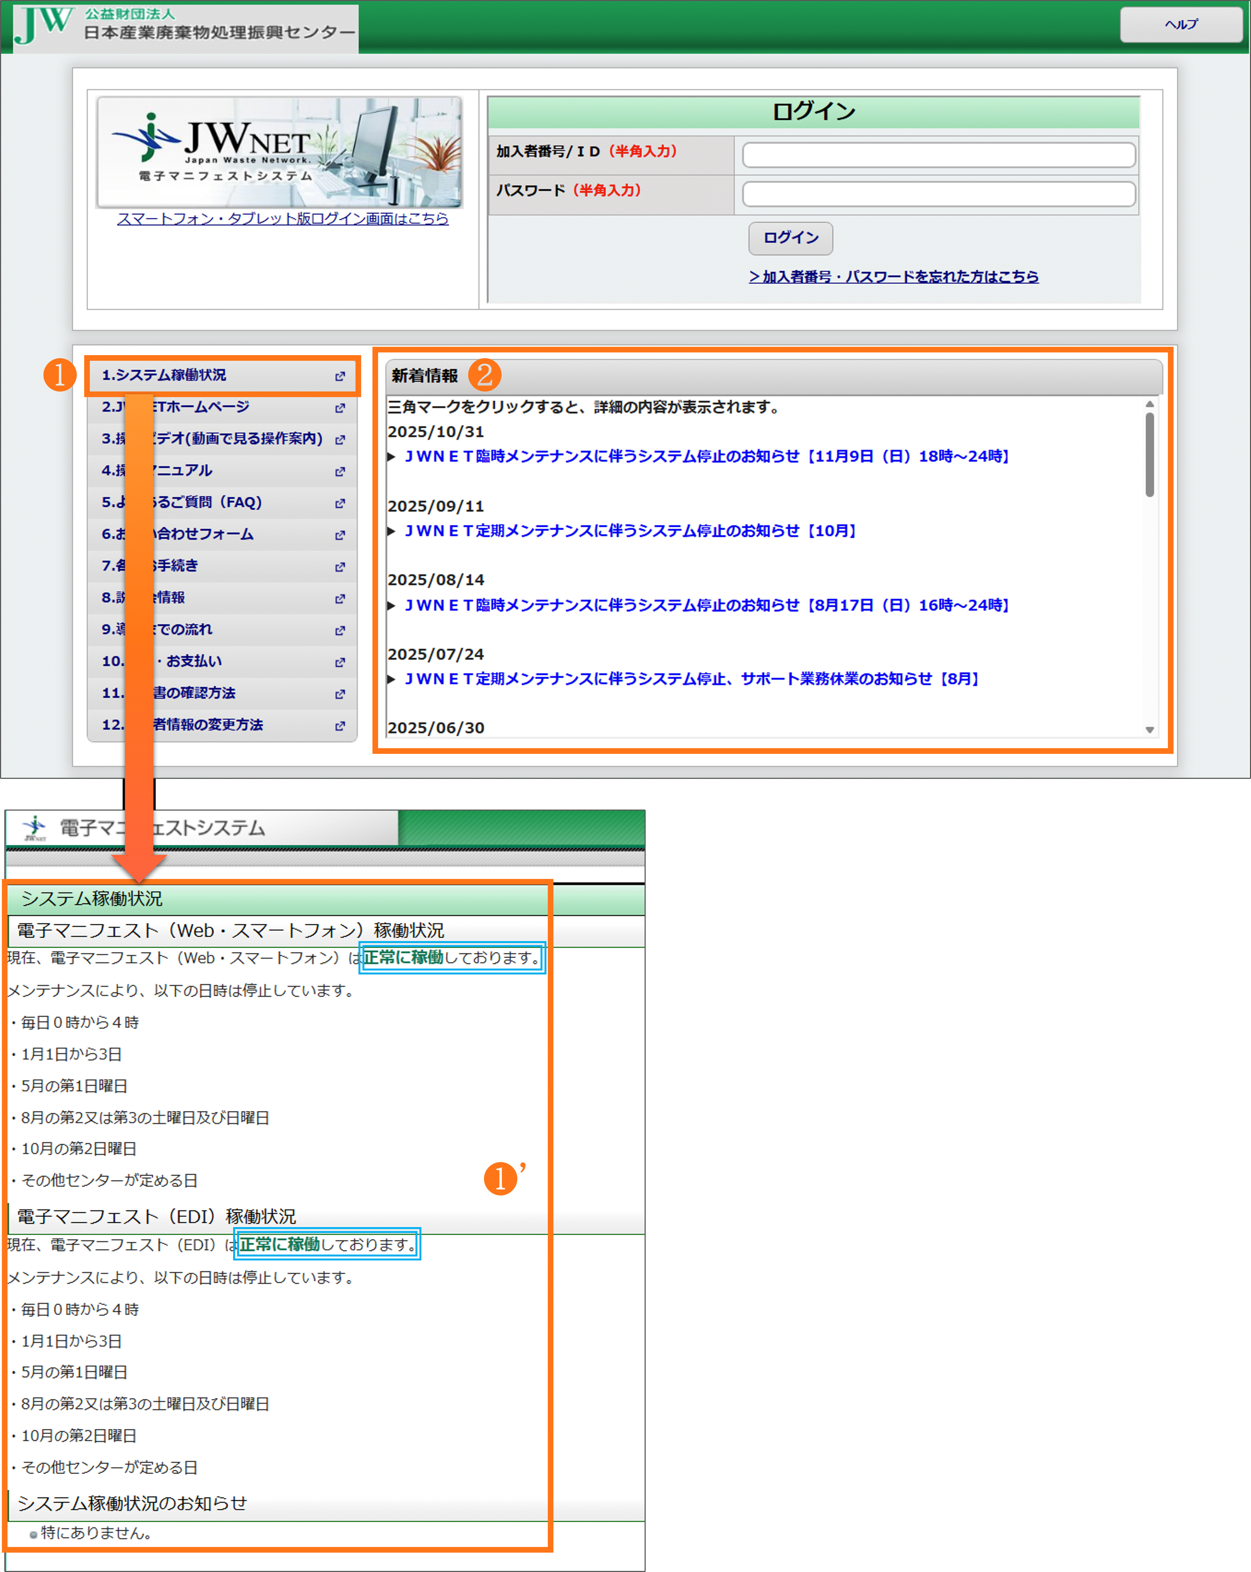
Task: Click external-link icon on menu item 12
Action: pos(340,726)
